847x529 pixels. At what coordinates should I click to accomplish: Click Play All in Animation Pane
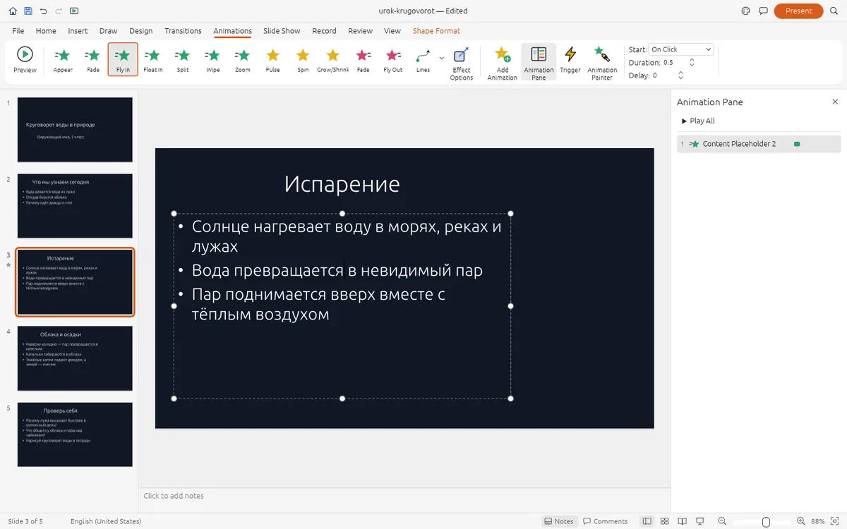pyautogui.click(x=698, y=121)
